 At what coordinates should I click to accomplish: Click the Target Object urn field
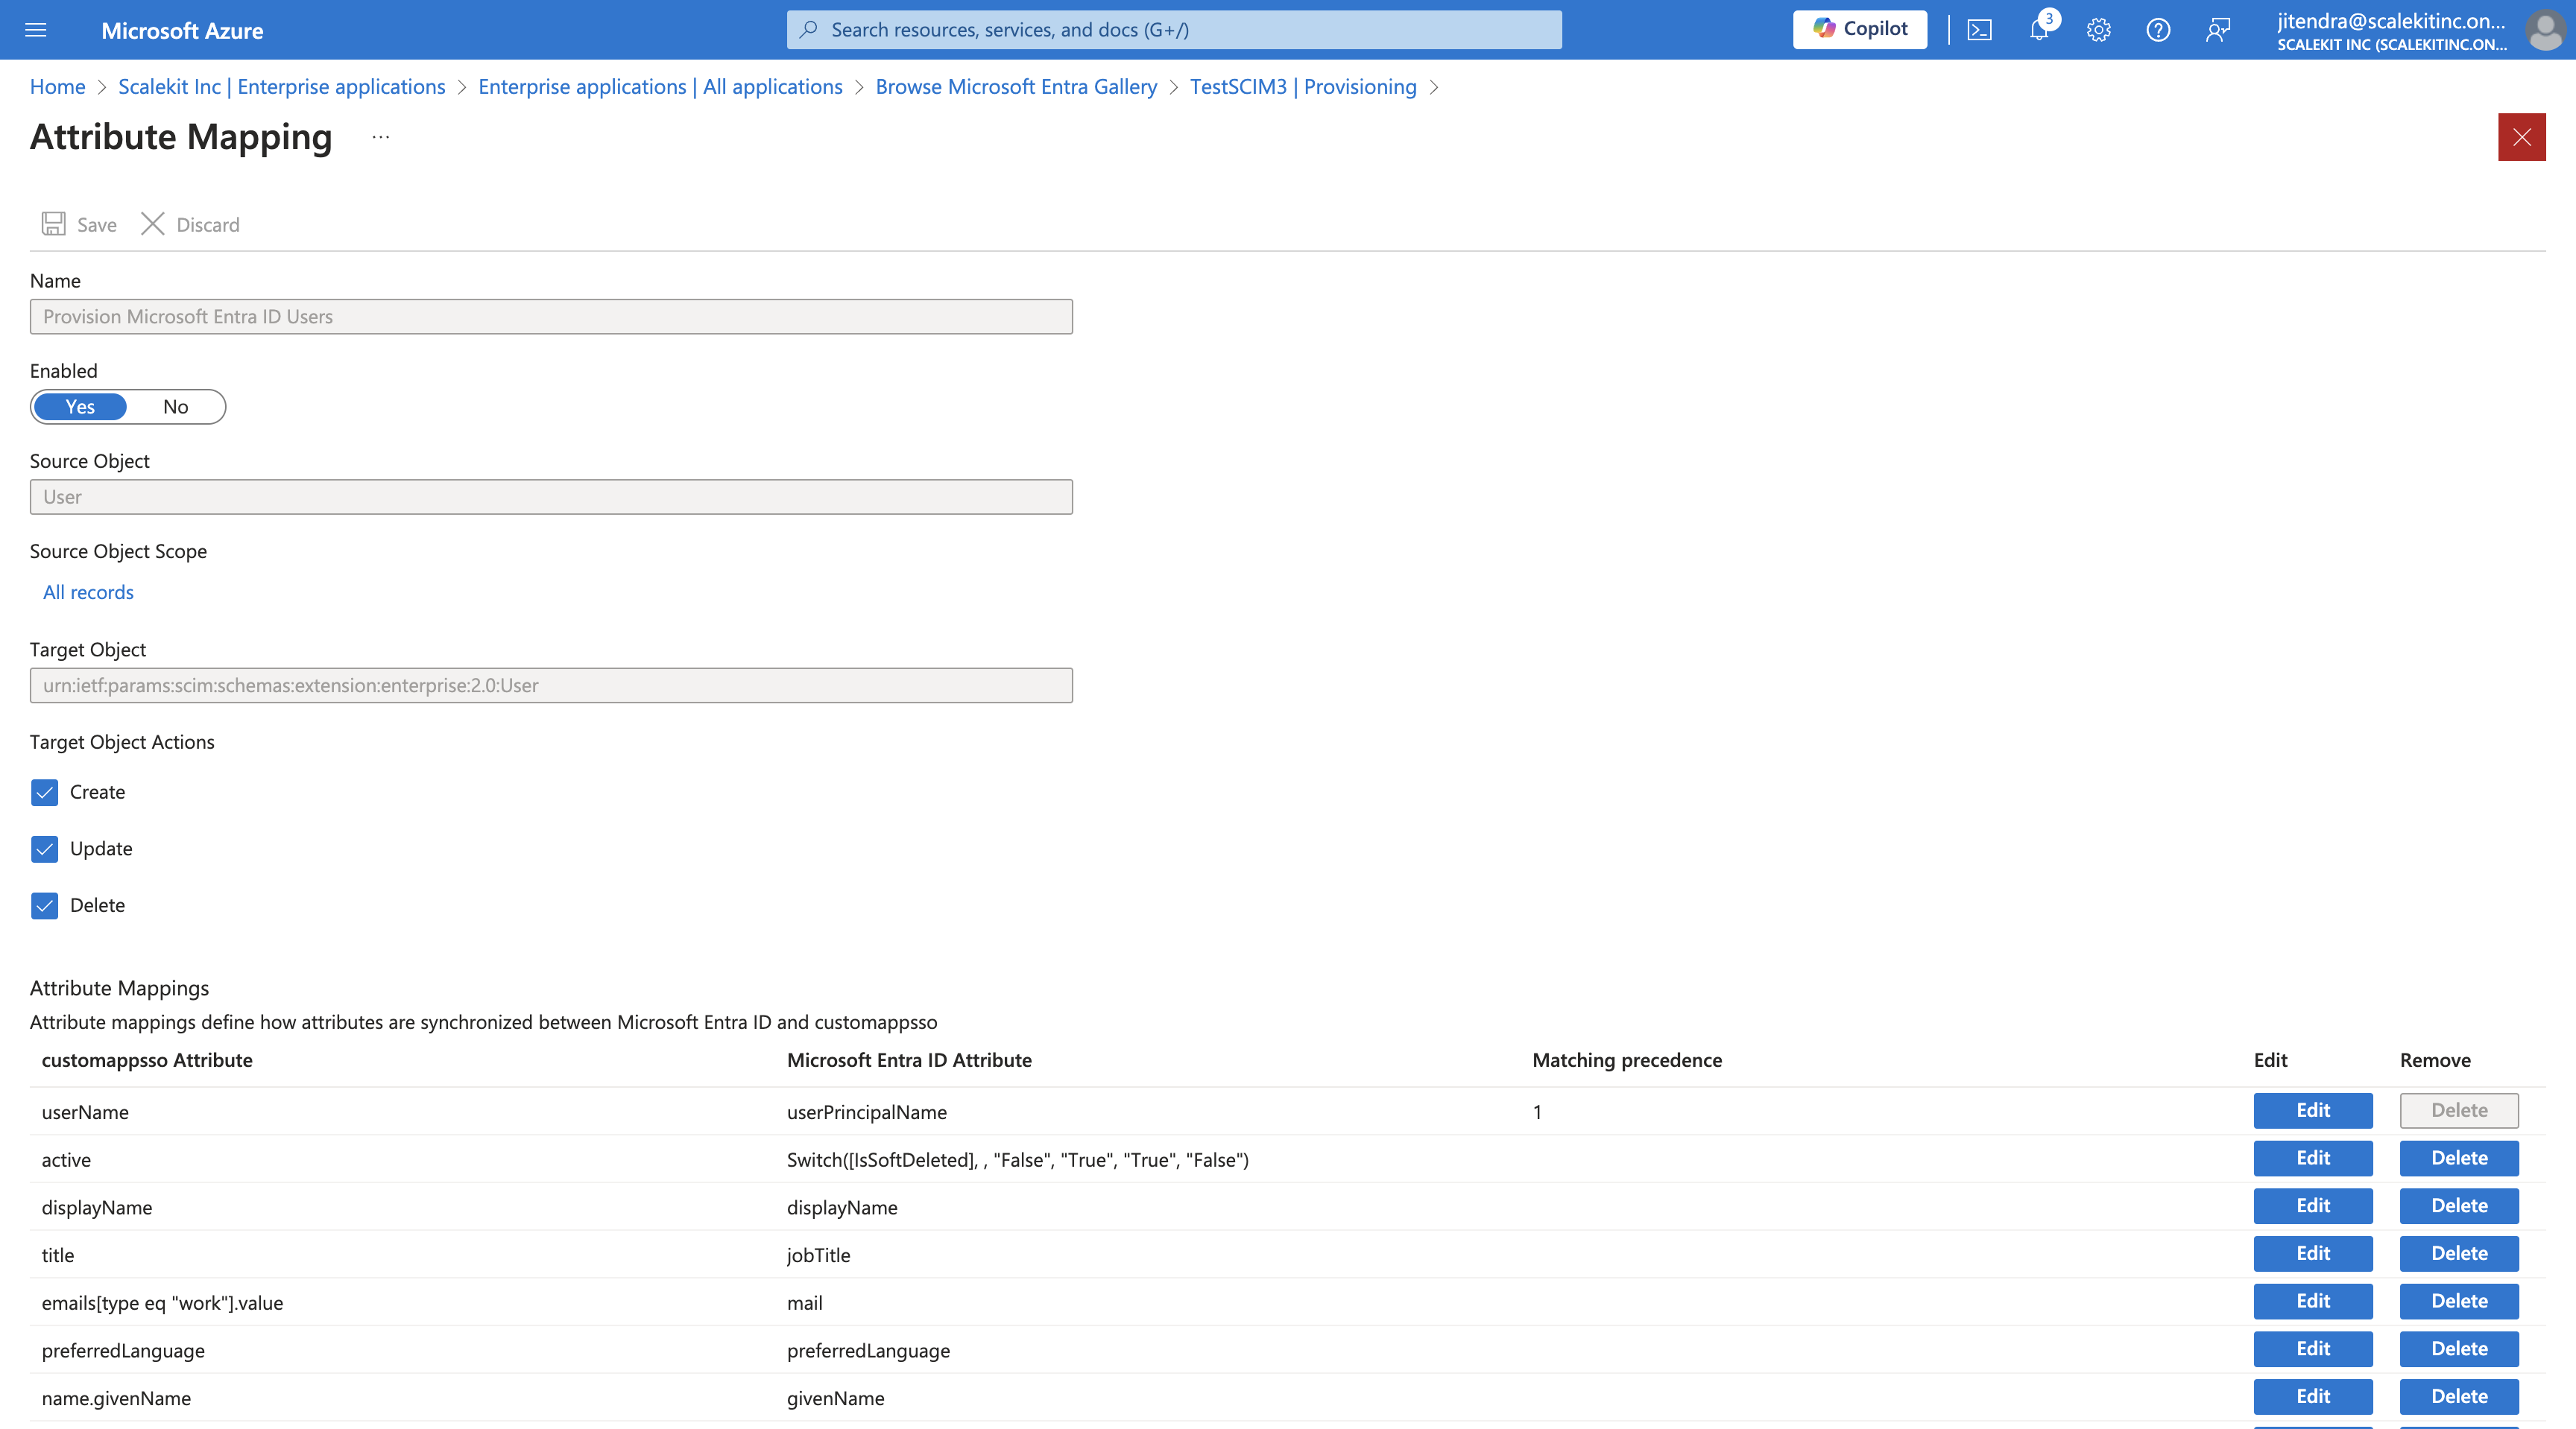[x=551, y=685]
